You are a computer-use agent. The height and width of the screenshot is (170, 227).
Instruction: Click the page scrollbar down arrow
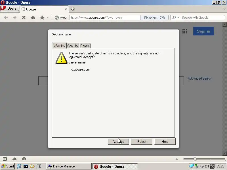pyautogui.click(x=224, y=153)
